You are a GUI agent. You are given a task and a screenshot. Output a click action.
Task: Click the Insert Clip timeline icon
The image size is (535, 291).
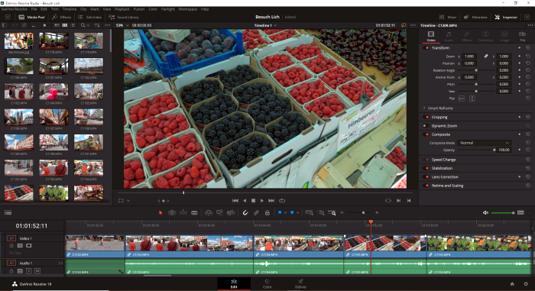[x=208, y=212]
